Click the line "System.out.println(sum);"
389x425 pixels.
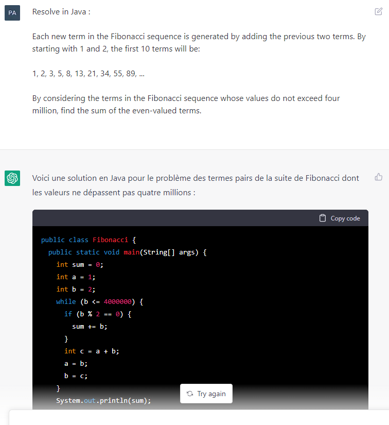pyautogui.click(x=103, y=401)
